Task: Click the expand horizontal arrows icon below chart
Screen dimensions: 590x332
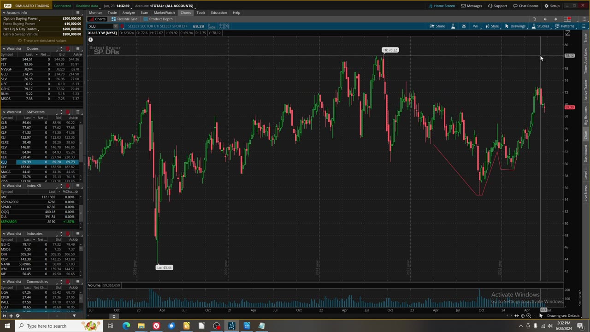Action: point(517,316)
